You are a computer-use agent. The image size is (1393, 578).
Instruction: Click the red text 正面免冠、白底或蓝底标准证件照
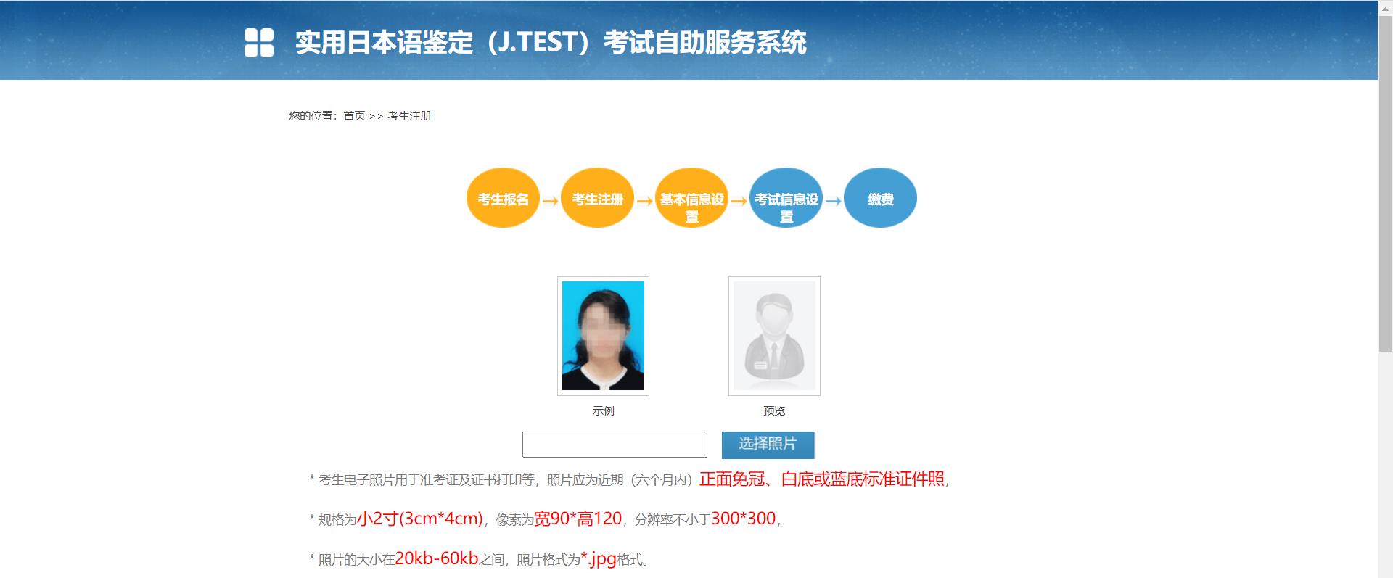coord(822,479)
